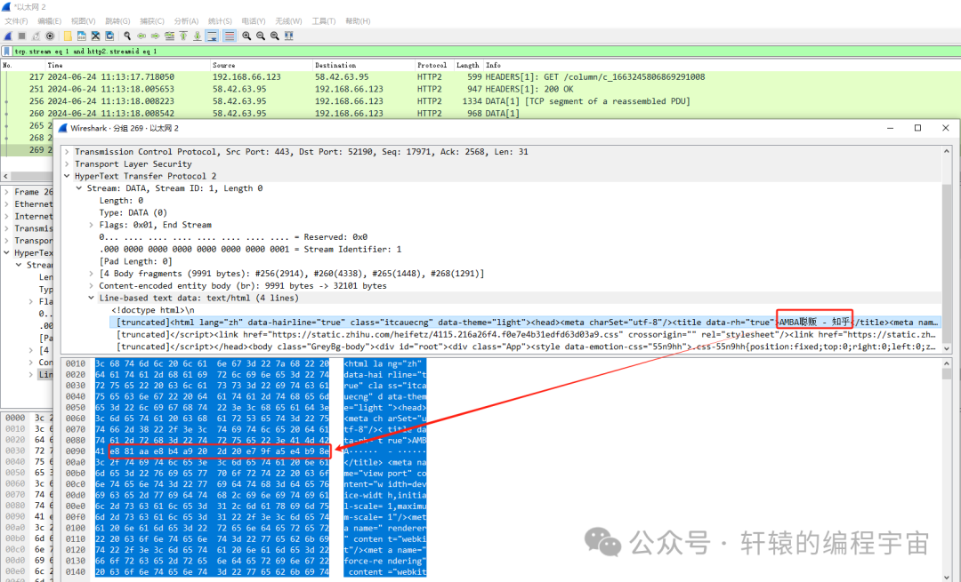
Task: Zoom out main window text
Action: click(261, 36)
